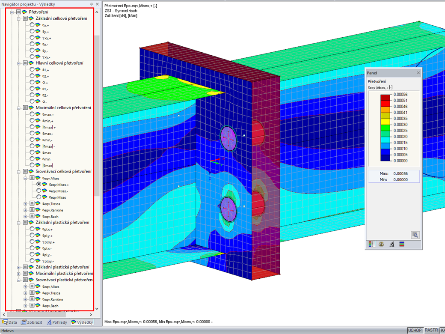Select the εeqv,Mises,- radio button
This screenshot has width=445, height=334.
(39, 191)
